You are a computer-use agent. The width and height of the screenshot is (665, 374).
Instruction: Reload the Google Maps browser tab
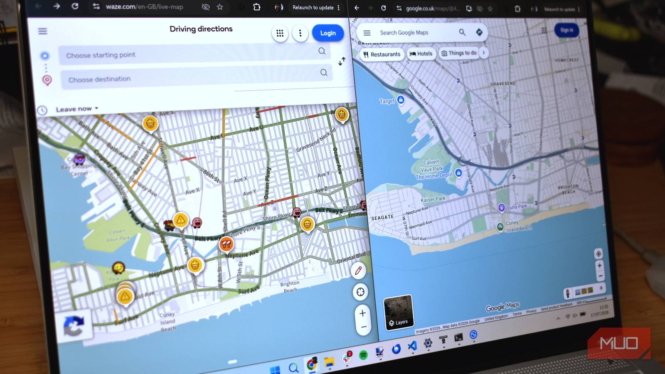pyautogui.click(x=383, y=8)
